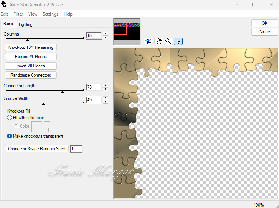279x208 pixels.
Task: Click the navigator preview thumbnail
Action: [x=127, y=31]
